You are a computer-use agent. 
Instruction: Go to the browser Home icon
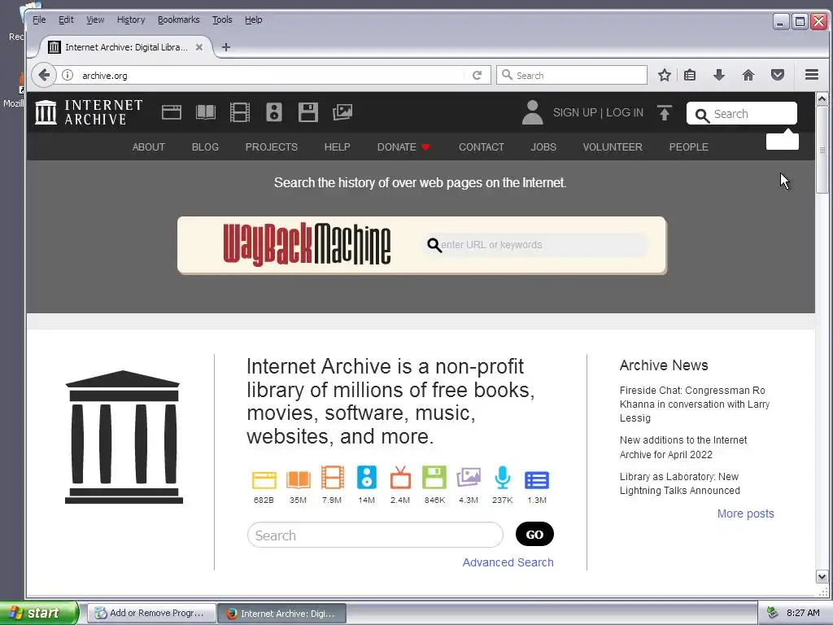(748, 75)
